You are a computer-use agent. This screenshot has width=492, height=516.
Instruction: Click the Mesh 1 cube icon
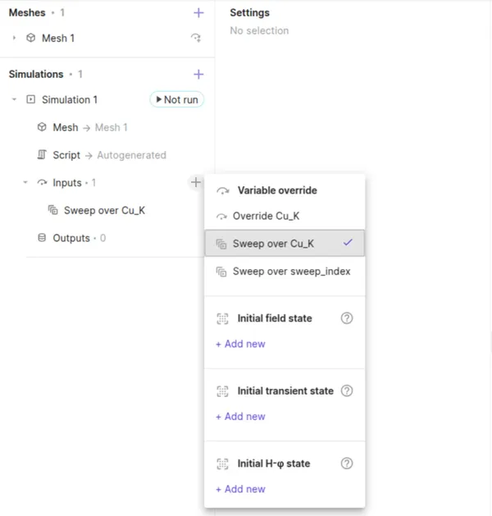(31, 38)
